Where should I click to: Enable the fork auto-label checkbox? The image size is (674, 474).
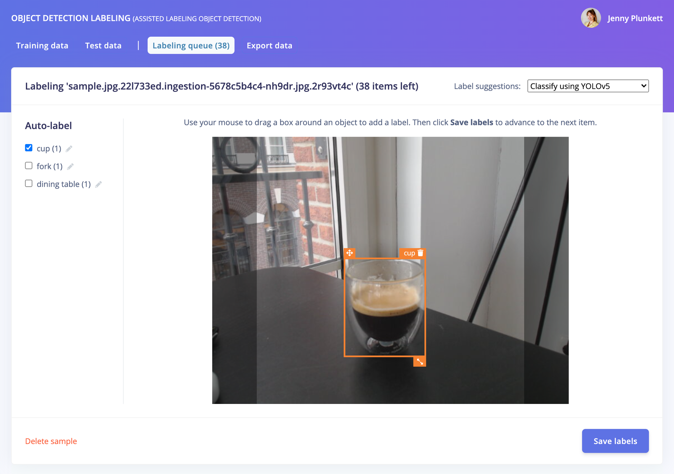pos(29,166)
